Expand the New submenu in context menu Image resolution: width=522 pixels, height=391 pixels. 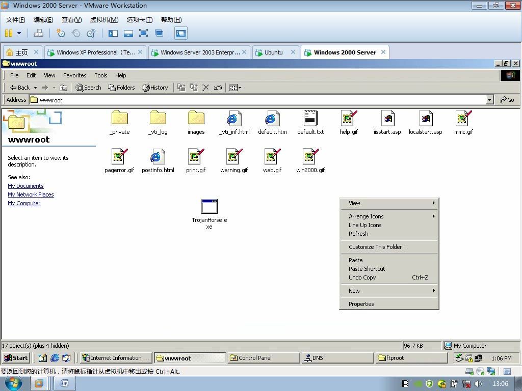(x=389, y=291)
